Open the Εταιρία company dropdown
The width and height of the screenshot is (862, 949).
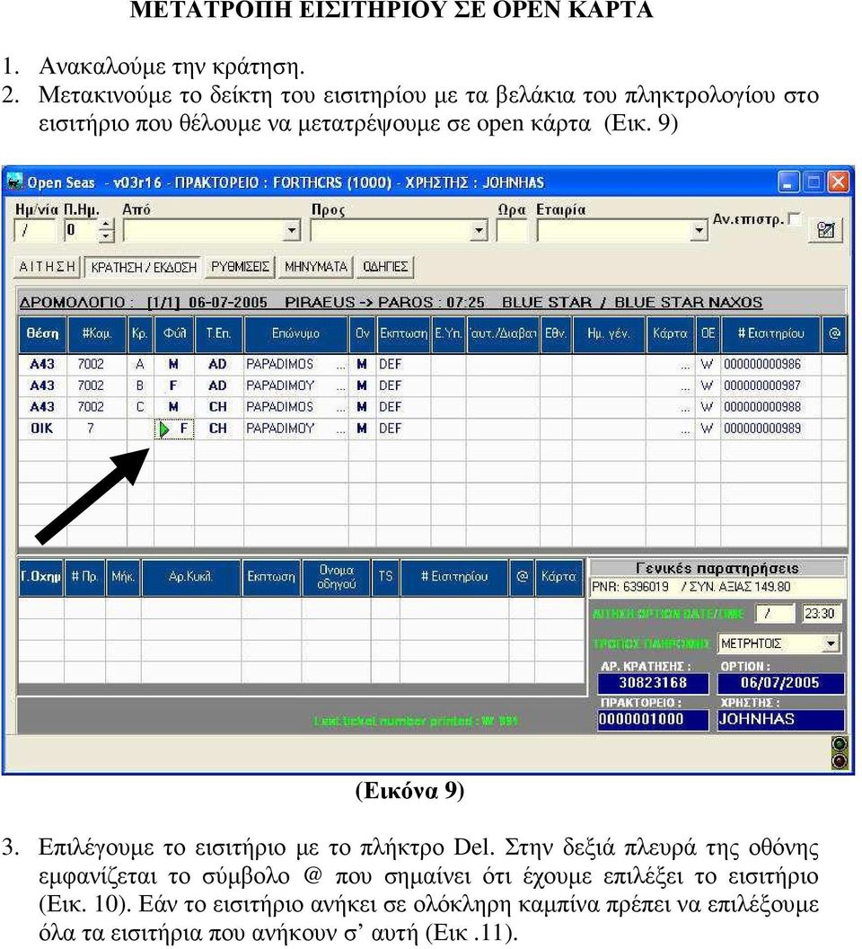pos(699,231)
